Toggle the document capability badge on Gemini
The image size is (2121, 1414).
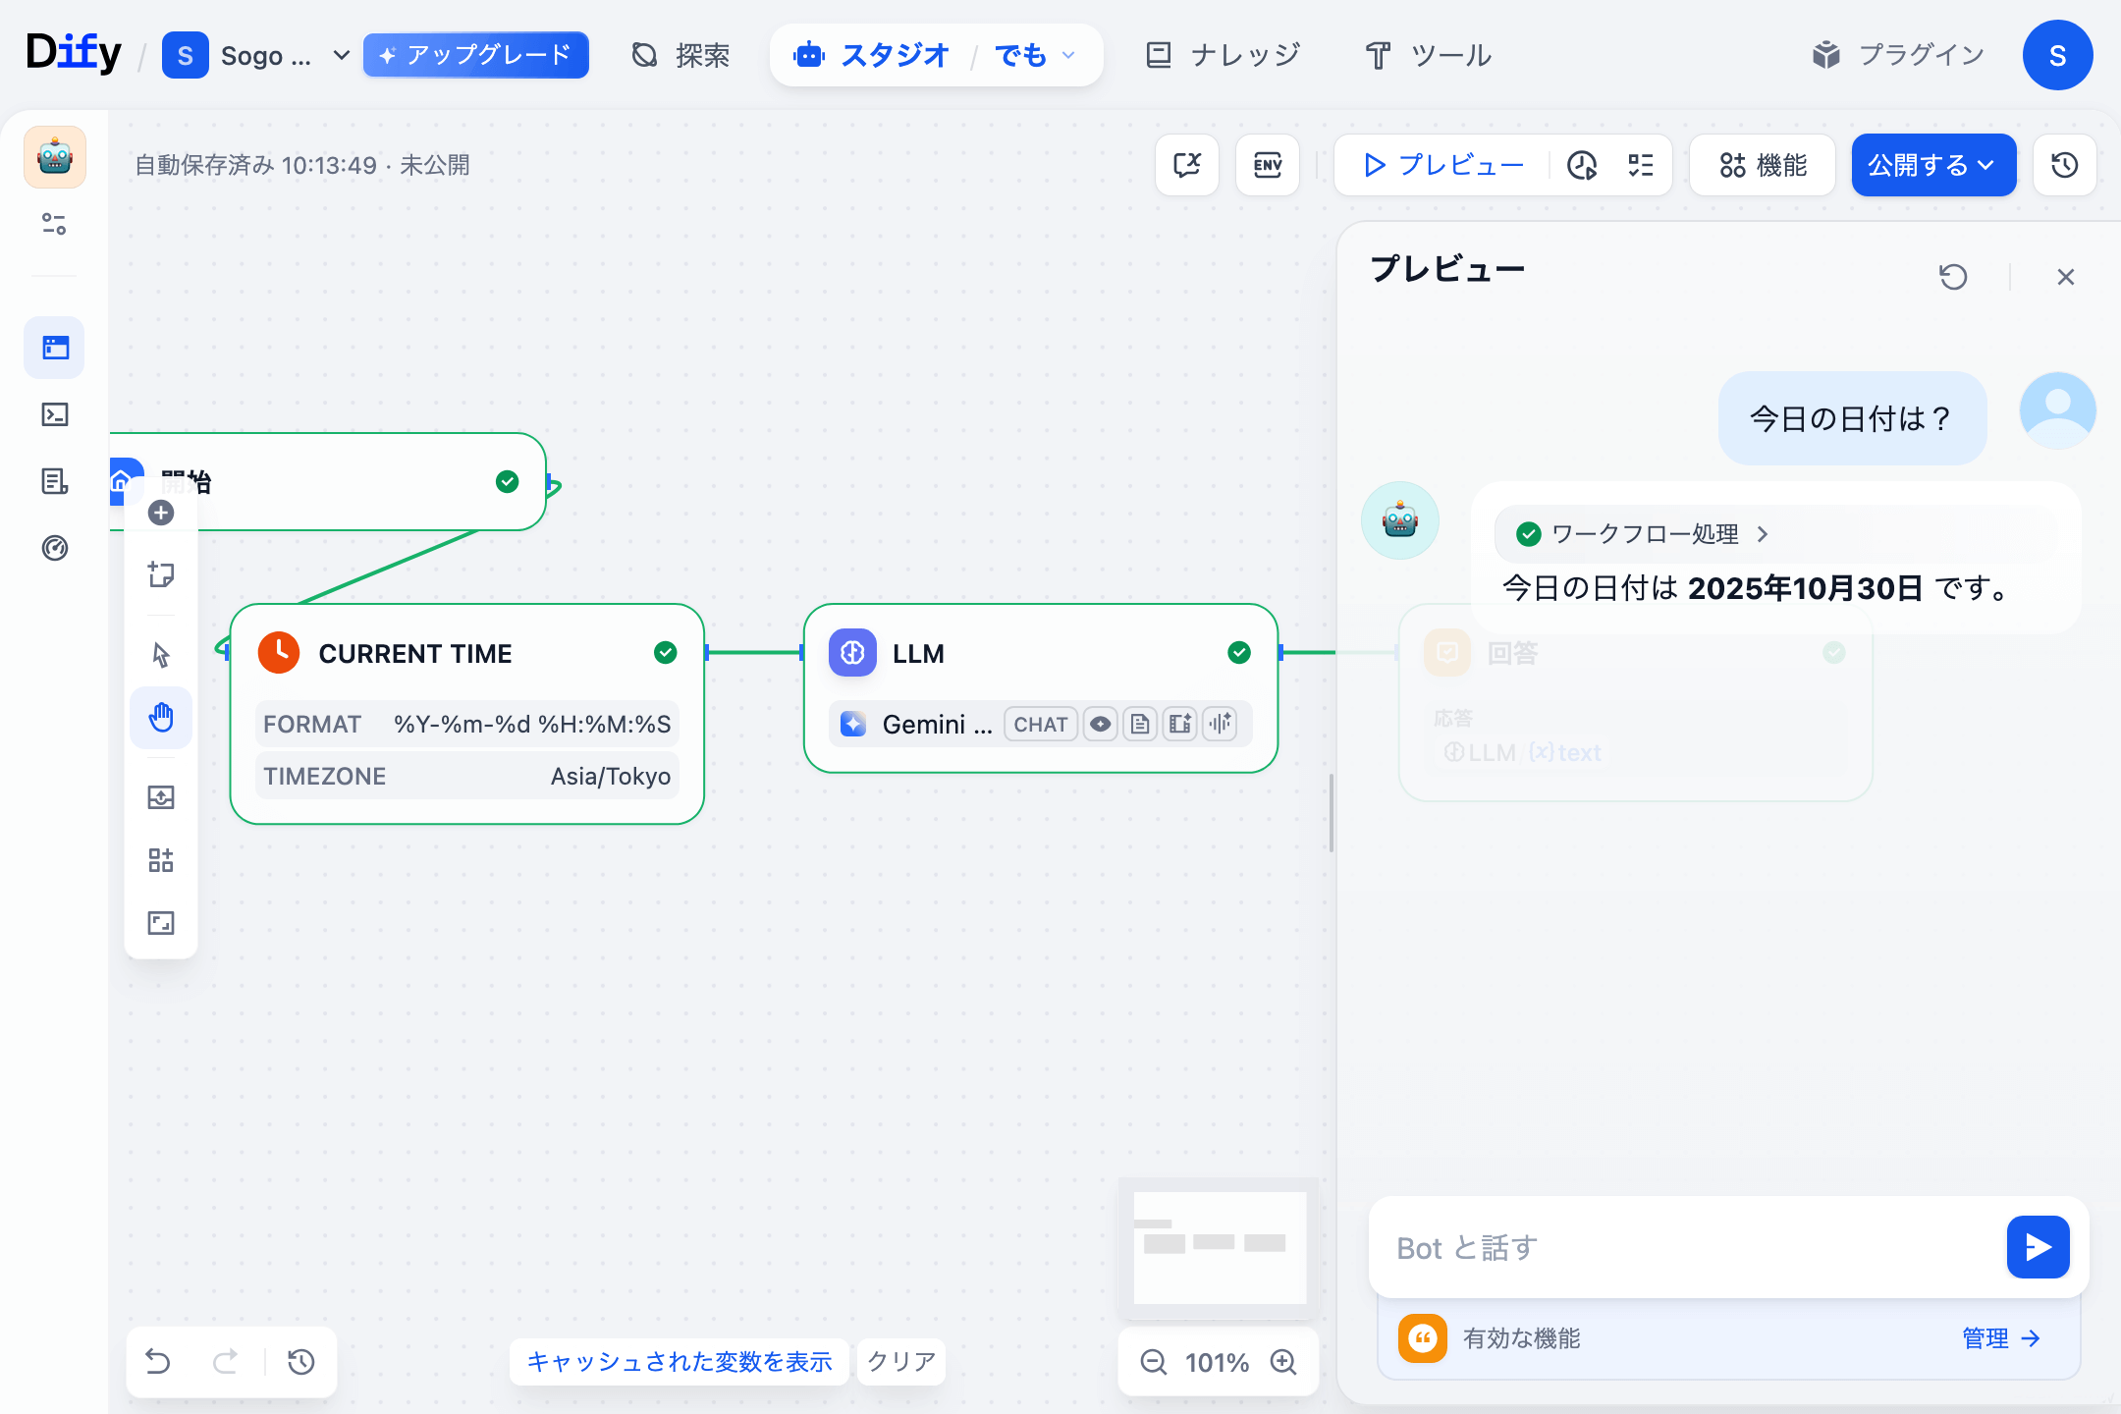tap(1140, 724)
